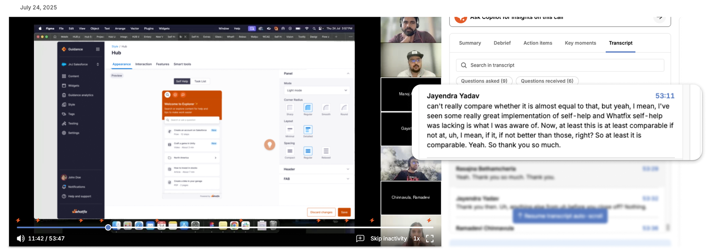Open the Summary tab
The height and width of the screenshot is (249, 707).
tap(470, 43)
